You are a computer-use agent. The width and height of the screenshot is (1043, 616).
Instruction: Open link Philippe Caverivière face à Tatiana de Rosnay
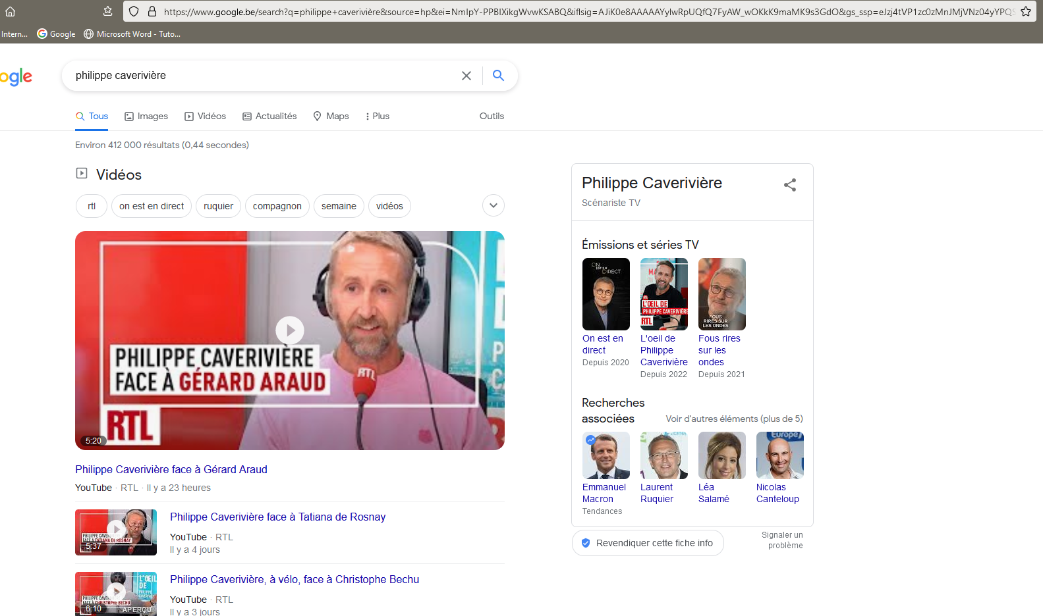[x=277, y=517]
